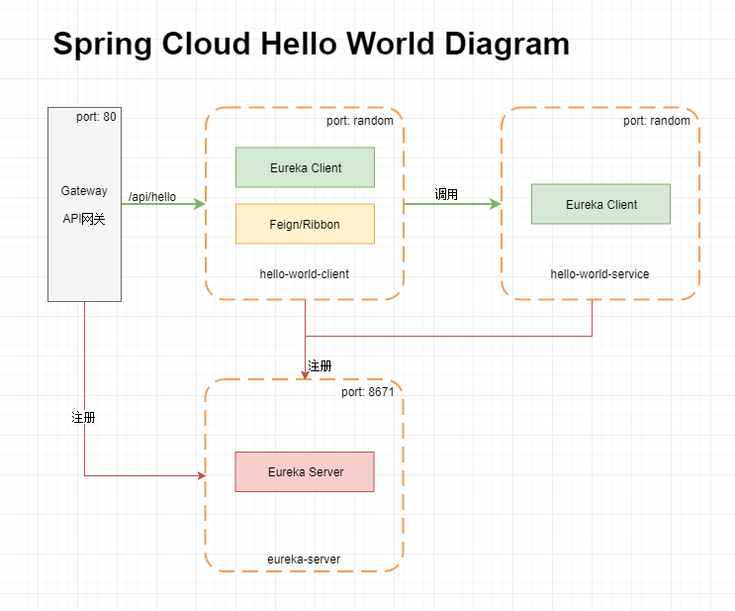Click the 'hello-world-service' label
Image resolution: width=735 pixels, height=611 pixels.
coord(600,274)
